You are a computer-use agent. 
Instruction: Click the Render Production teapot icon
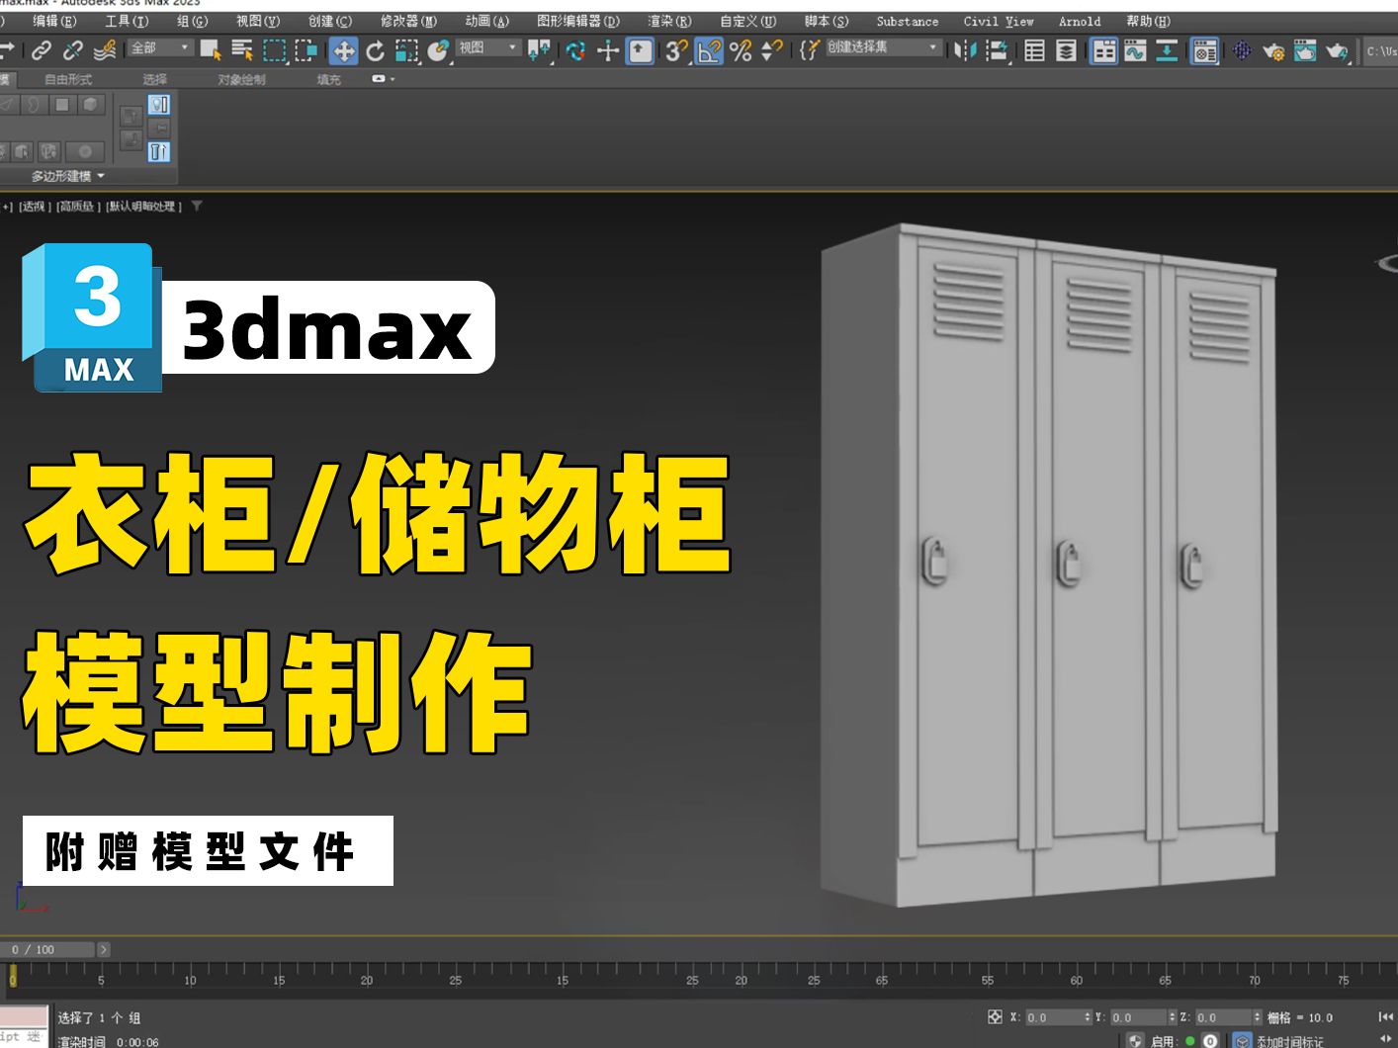(x=1337, y=49)
